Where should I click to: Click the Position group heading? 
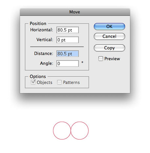(x=38, y=24)
